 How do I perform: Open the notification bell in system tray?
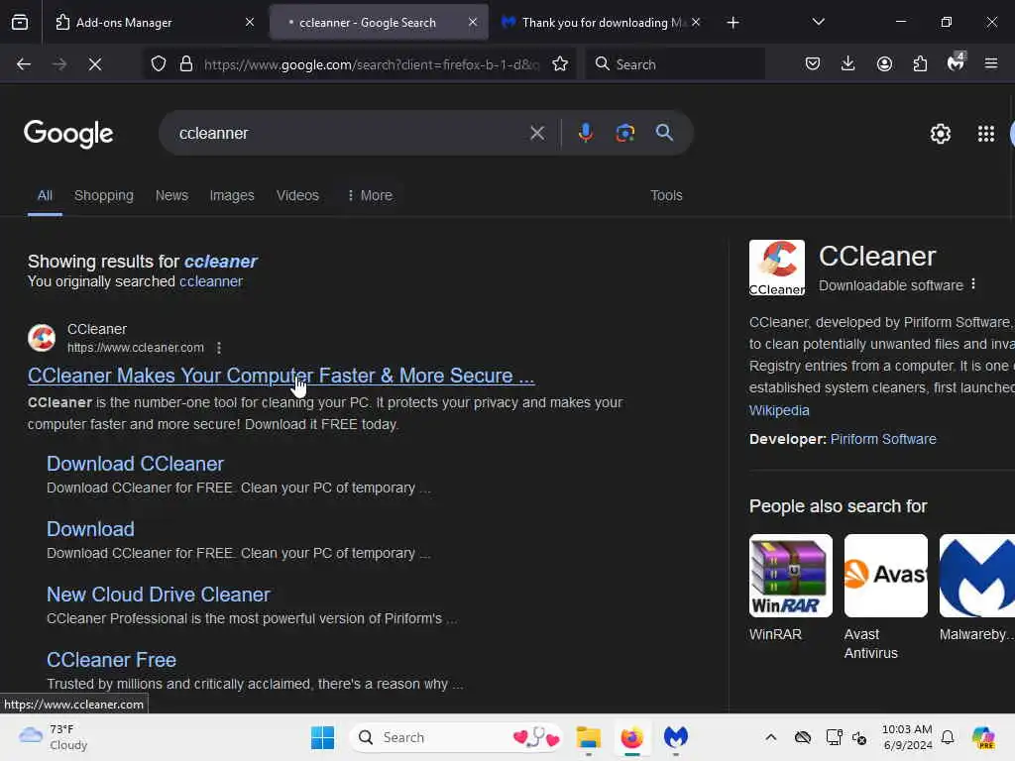(x=948, y=737)
